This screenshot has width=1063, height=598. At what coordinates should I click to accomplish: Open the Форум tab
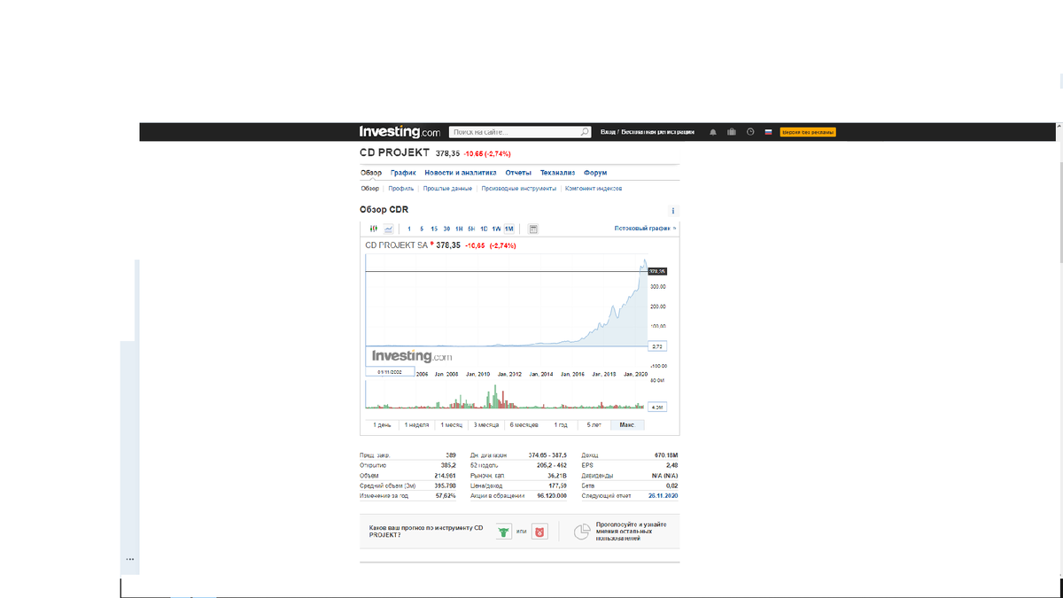click(595, 173)
